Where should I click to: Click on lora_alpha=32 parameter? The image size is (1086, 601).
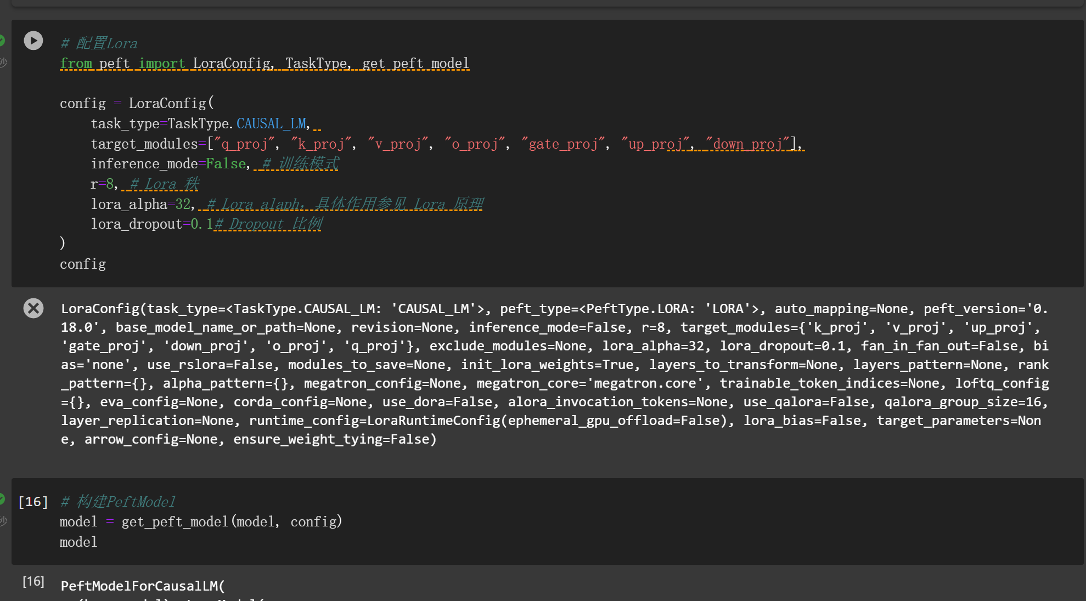142,205
